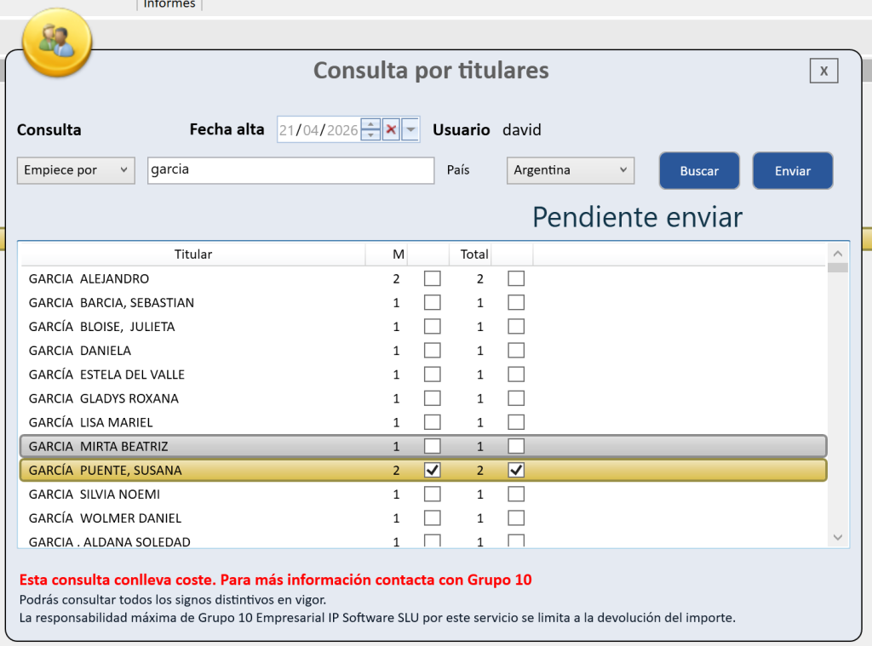Screen dimensions: 872x646
Task: Click the yellow titulares users icon
Action: point(56,42)
